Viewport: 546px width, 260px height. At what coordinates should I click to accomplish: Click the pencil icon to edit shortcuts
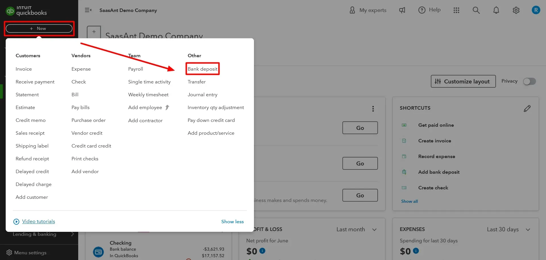tap(527, 108)
